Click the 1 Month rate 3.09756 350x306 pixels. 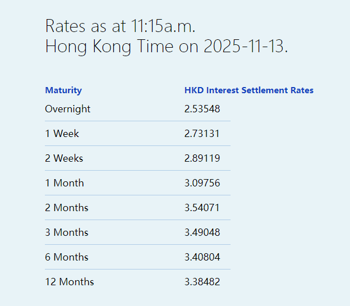(x=202, y=183)
